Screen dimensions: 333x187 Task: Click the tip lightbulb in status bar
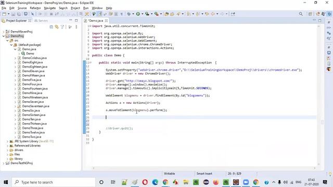click(330, 174)
